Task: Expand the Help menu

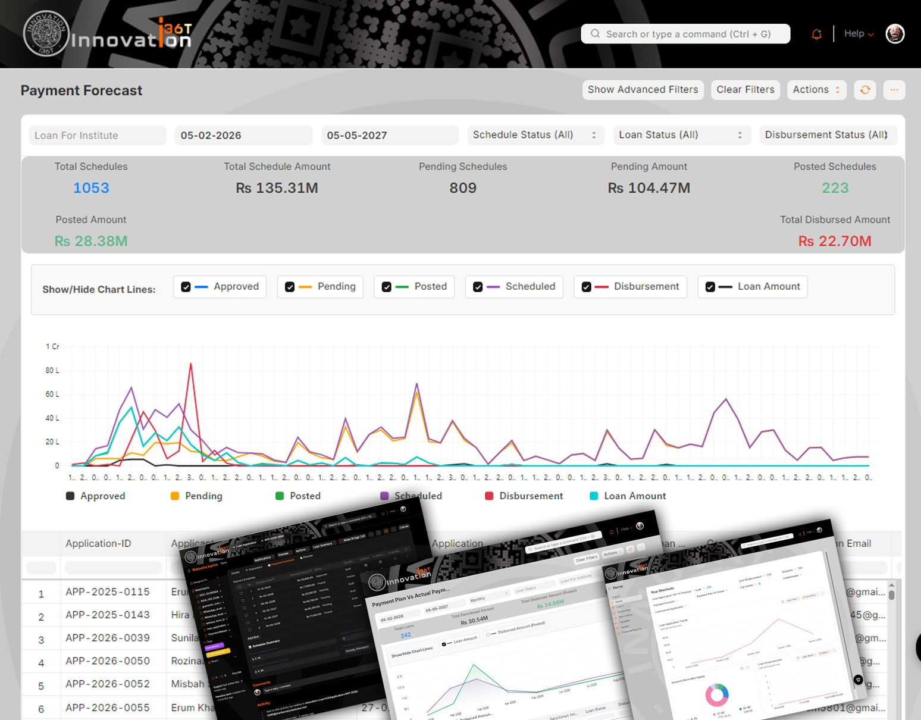Action: point(859,34)
